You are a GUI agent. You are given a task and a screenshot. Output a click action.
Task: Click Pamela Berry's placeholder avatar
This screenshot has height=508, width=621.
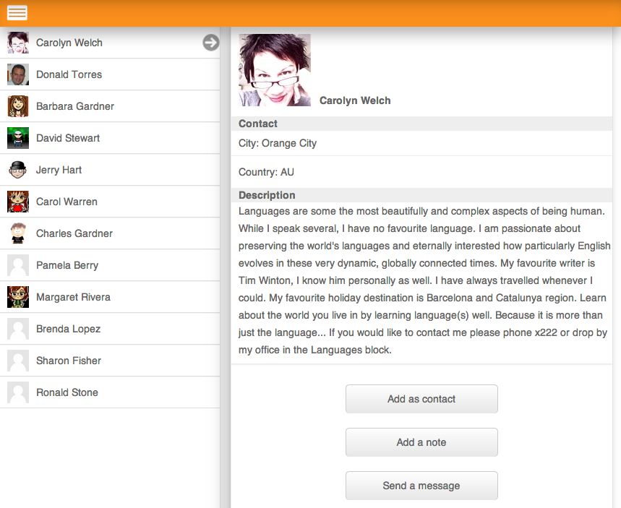click(18, 265)
